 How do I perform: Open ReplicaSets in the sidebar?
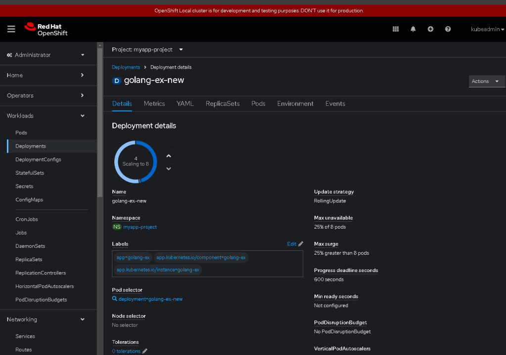click(29, 259)
